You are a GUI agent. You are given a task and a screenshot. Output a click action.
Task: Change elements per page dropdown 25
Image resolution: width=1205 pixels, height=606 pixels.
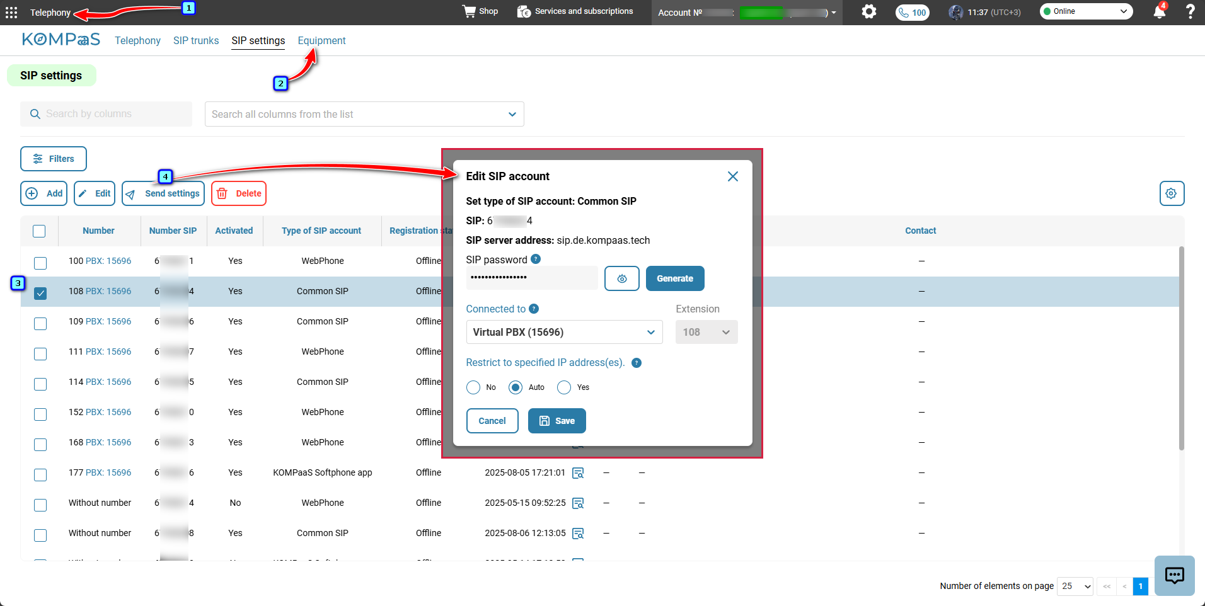pos(1075,586)
